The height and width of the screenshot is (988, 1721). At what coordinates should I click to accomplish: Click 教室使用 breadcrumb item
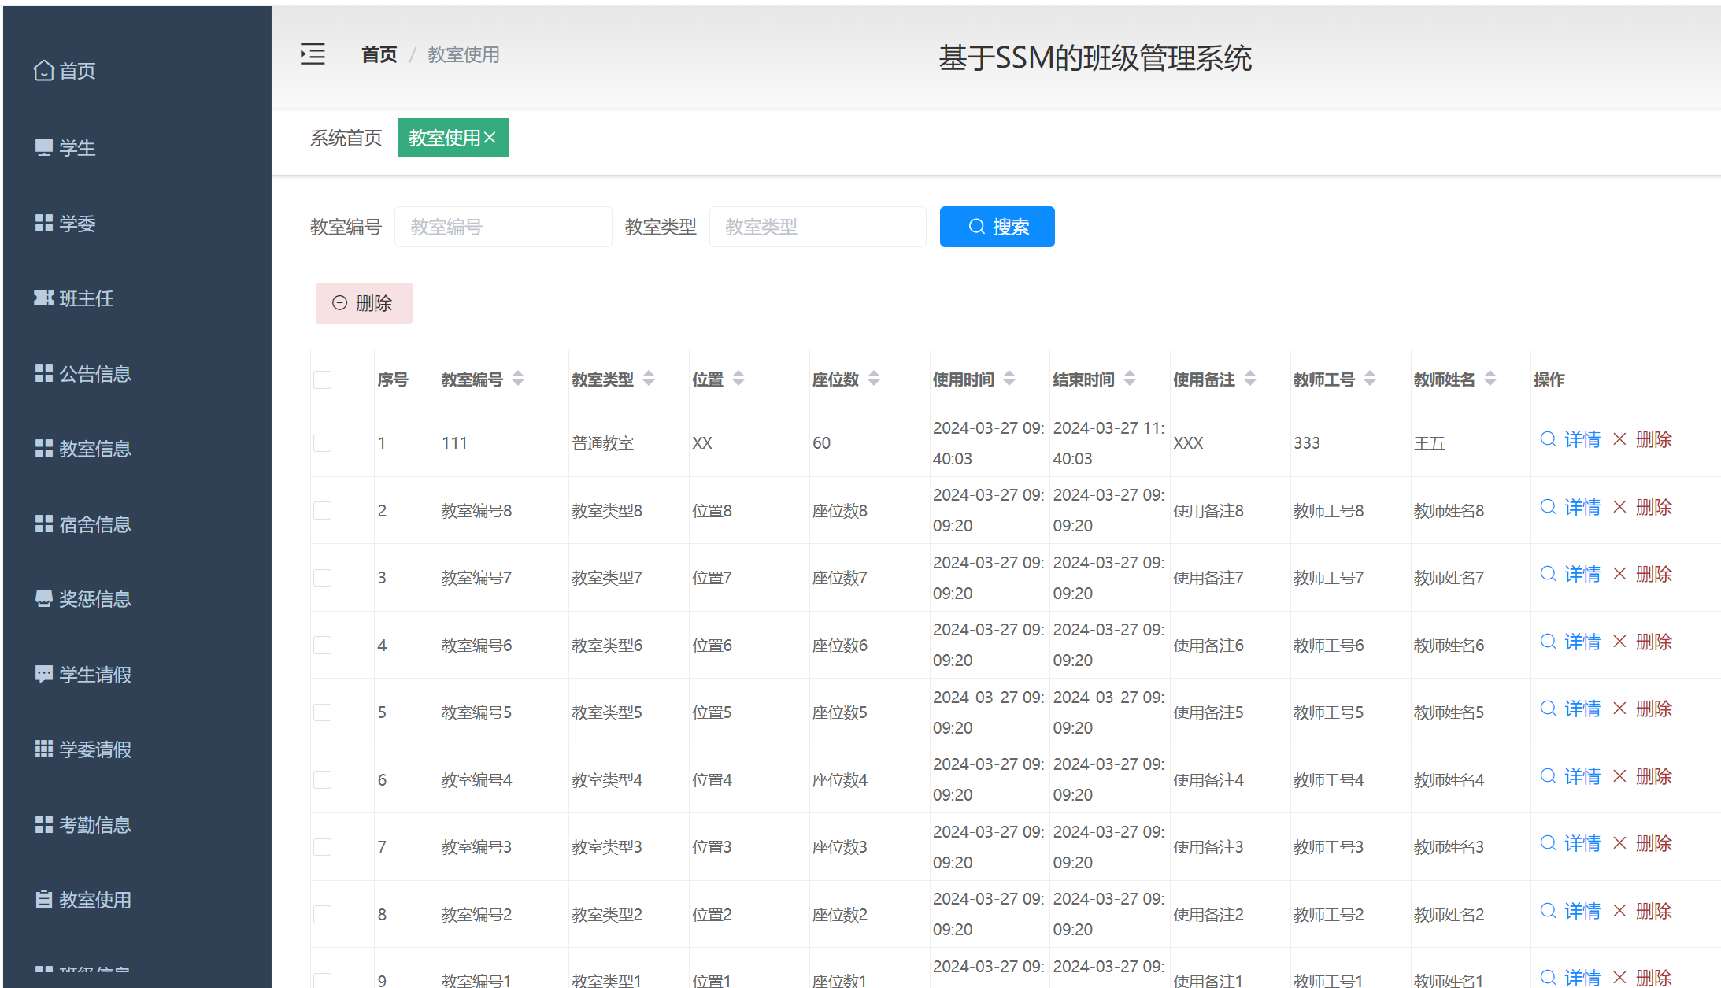coord(464,54)
